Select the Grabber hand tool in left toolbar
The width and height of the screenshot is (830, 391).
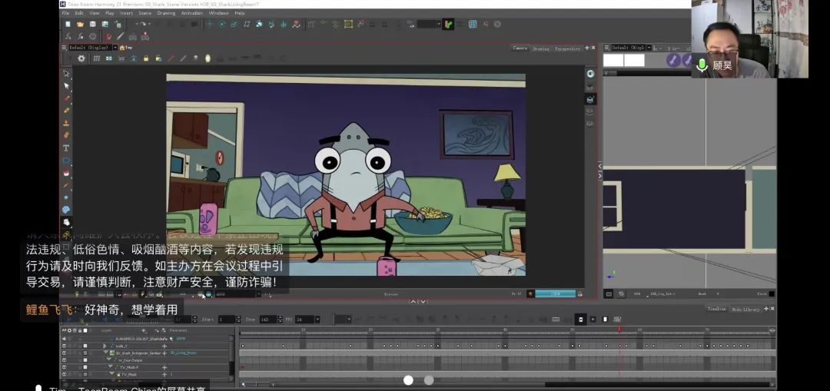tap(67, 222)
